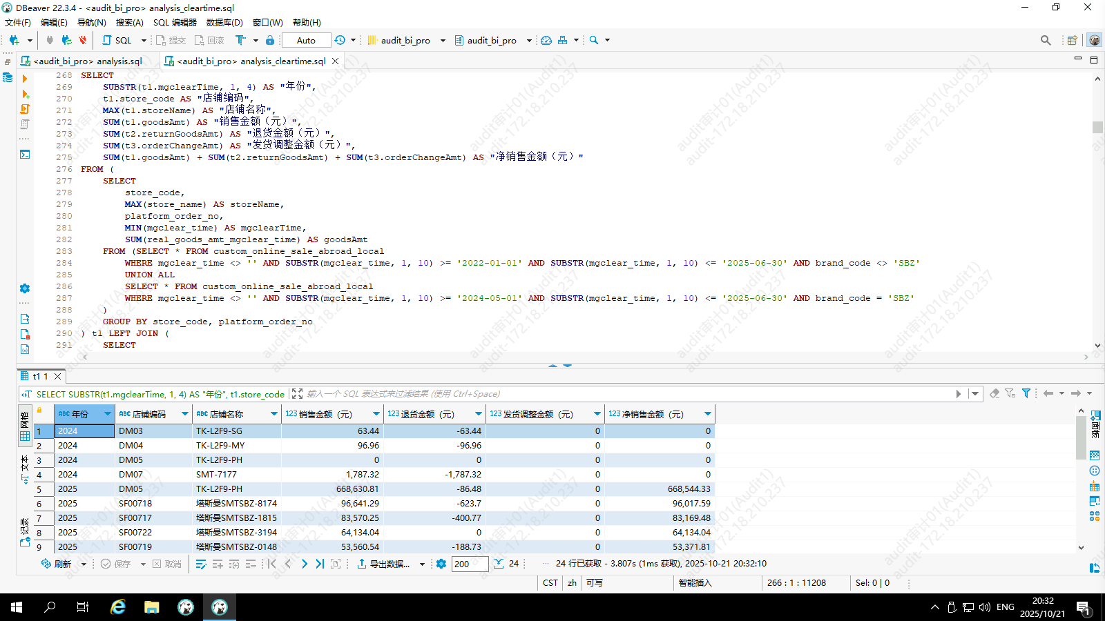Click the new database connection plug icon
This screenshot has height=621, width=1105.
click(14, 40)
